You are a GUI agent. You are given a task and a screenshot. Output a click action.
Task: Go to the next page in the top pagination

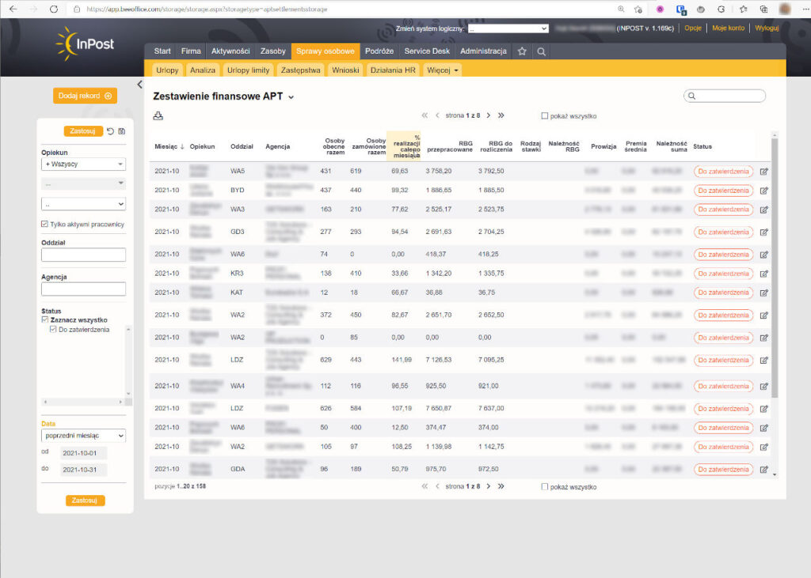click(x=489, y=115)
